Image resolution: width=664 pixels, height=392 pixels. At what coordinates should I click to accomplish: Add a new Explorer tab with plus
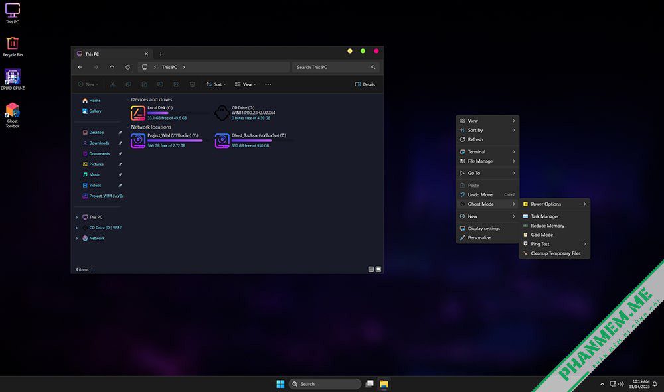click(161, 54)
